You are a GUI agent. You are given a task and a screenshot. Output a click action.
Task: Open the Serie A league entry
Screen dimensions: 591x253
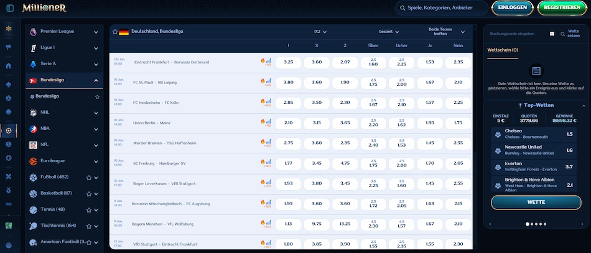[x=64, y=64]
